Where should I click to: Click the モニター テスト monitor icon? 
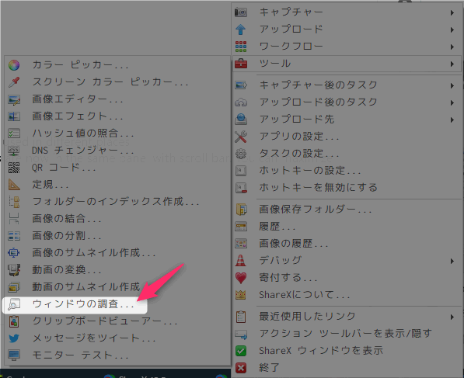click(14, 355)
